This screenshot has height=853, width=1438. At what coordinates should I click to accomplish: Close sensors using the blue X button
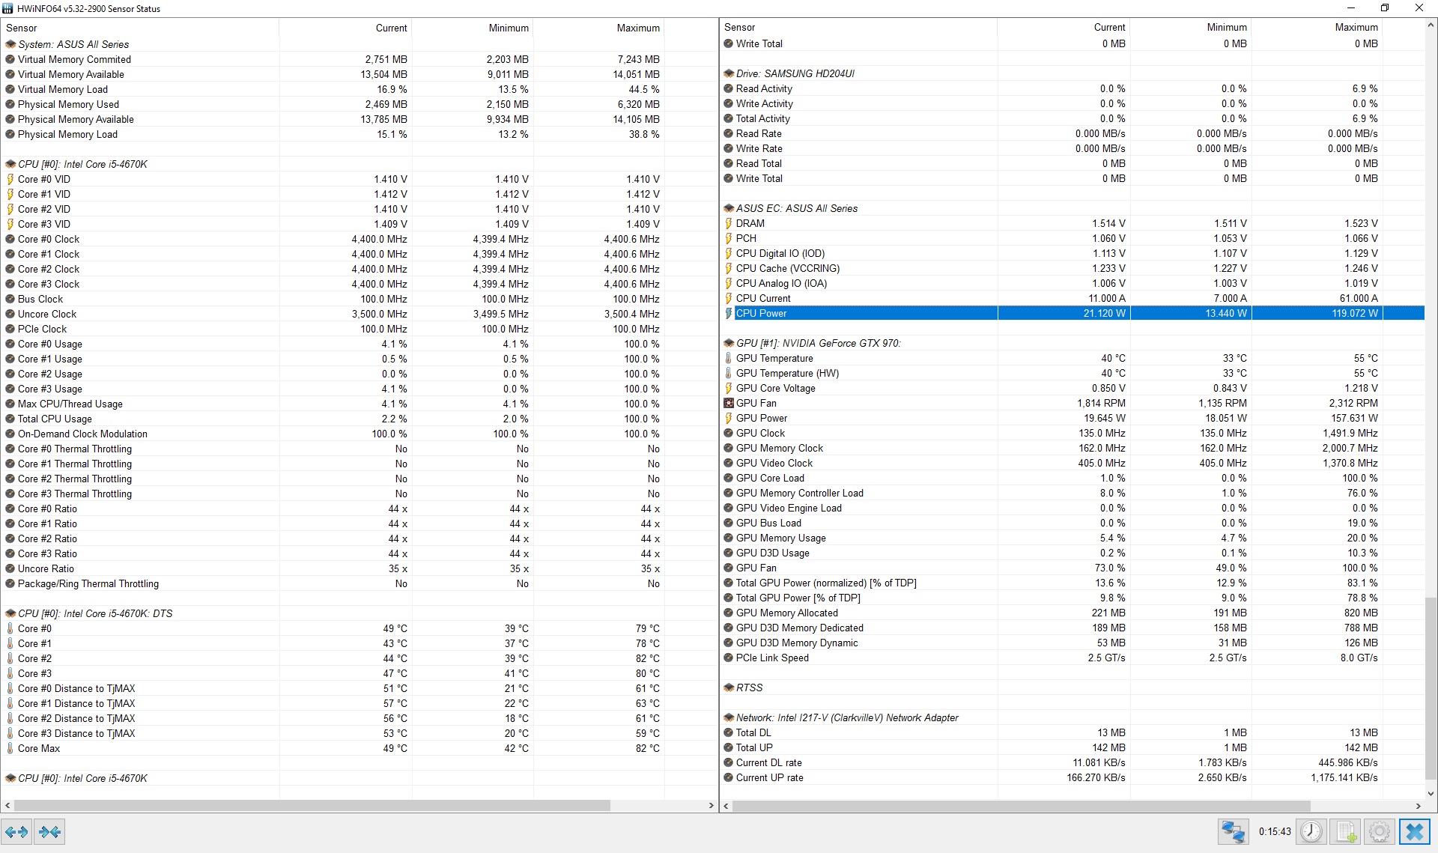(1415, 832)
